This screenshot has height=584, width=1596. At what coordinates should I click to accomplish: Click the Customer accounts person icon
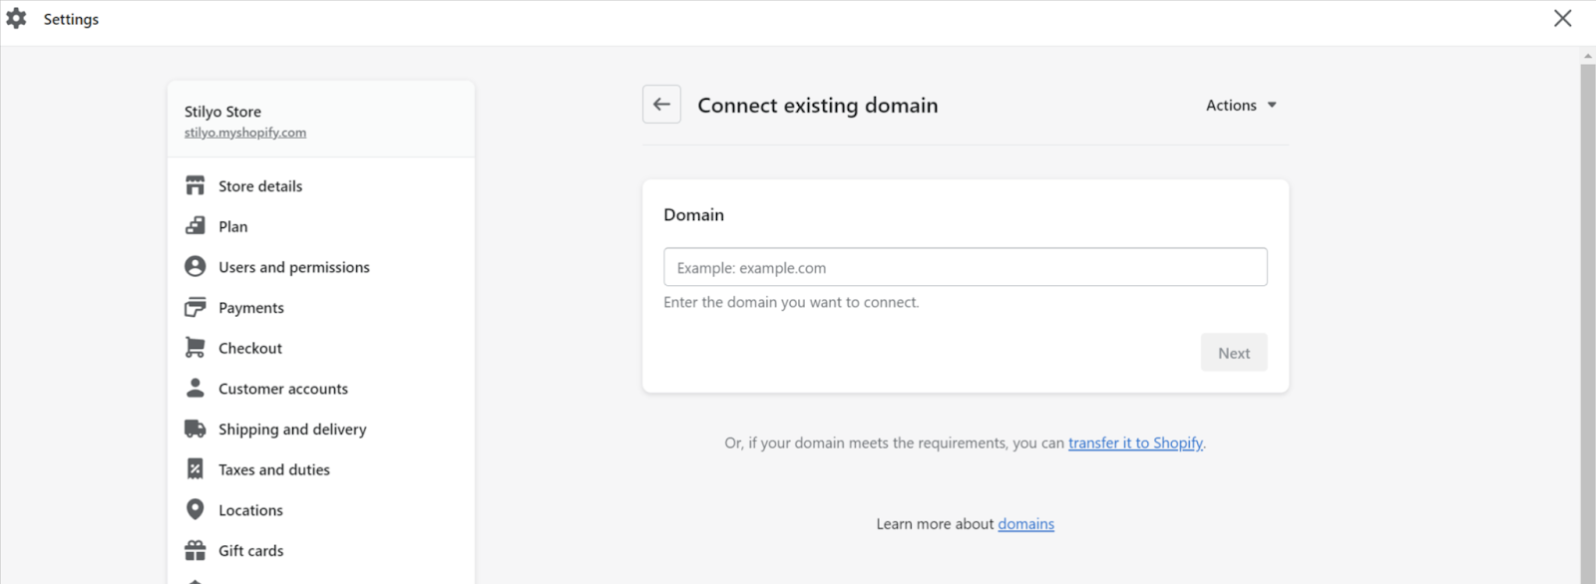click(x=196, y=389)
